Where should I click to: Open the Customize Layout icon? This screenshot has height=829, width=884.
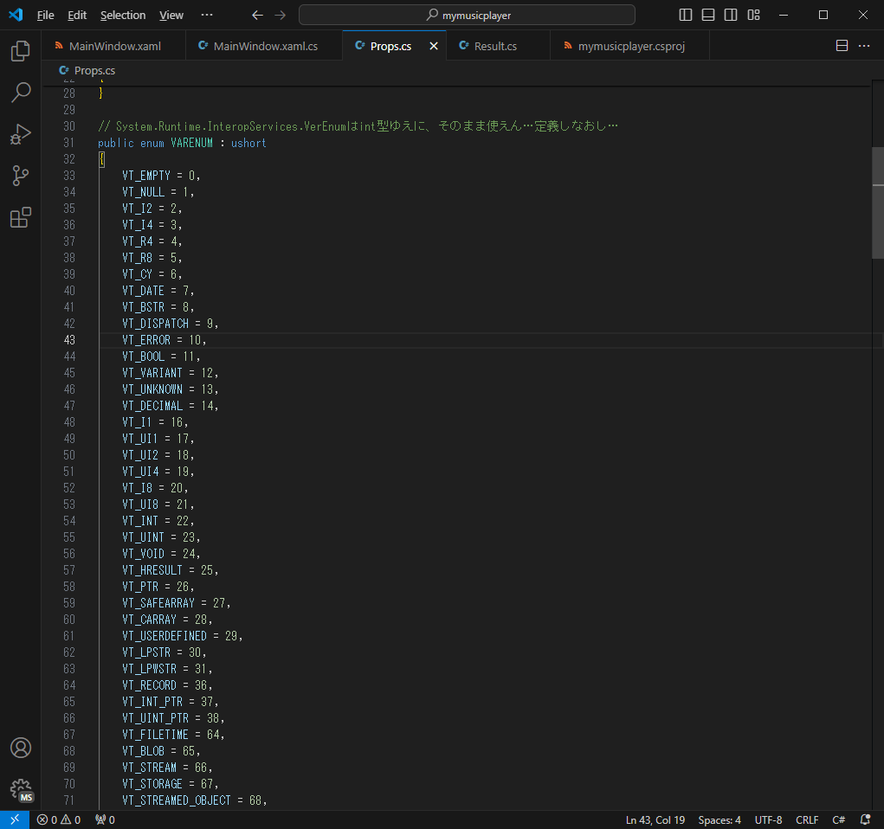click(x=754, y=16)
